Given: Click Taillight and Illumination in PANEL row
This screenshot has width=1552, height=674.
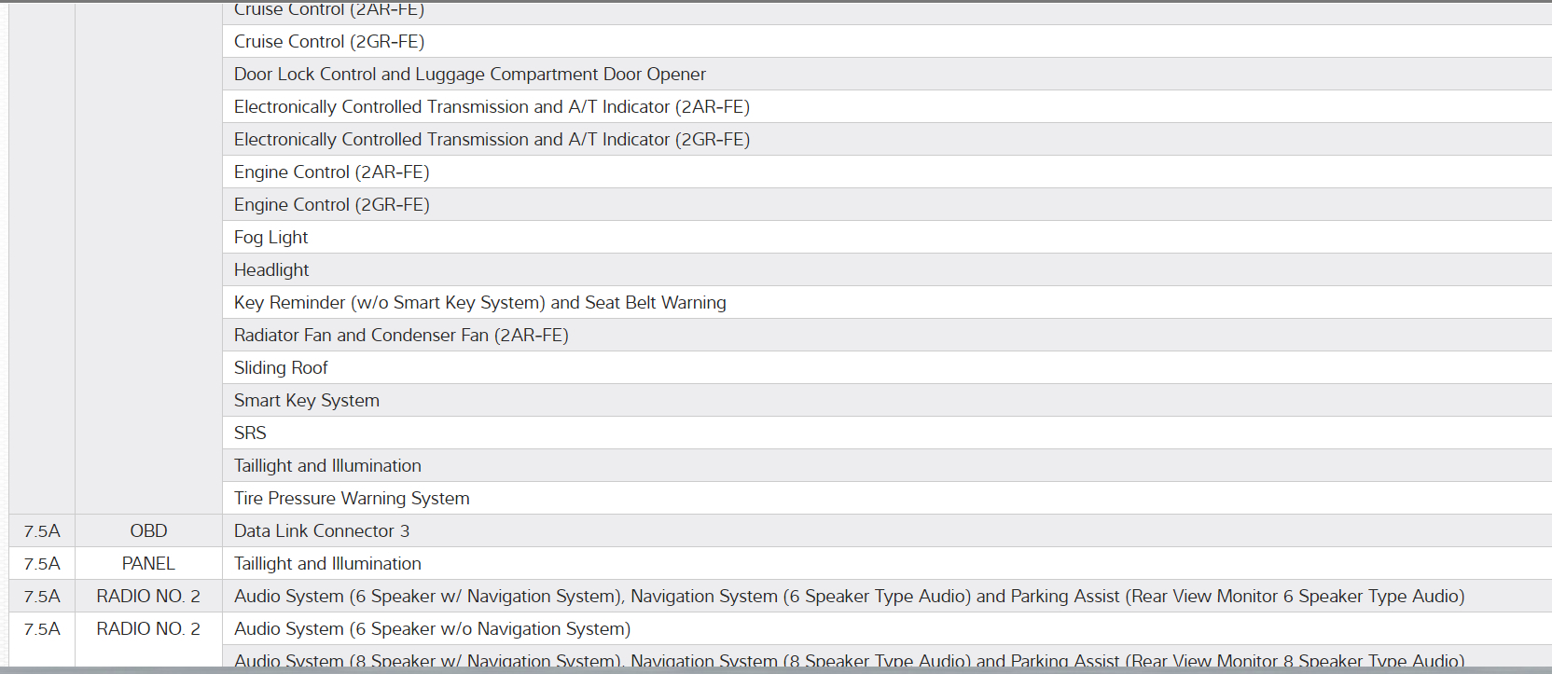Looking at the screenshot, I should (x=327, y=564).
